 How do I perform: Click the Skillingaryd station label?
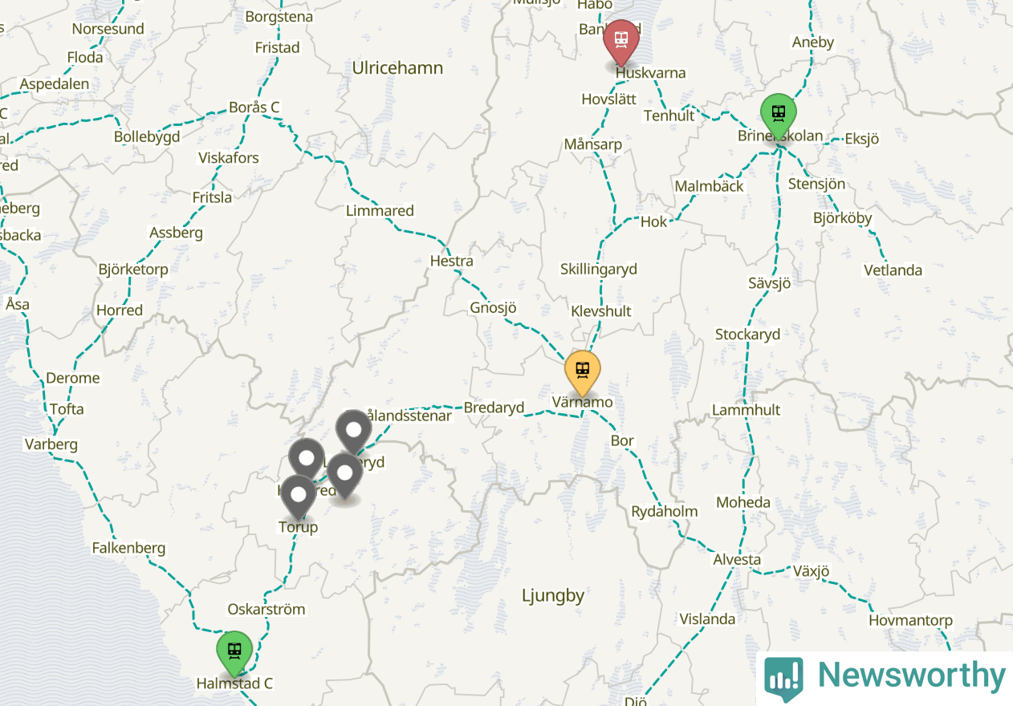599,270
